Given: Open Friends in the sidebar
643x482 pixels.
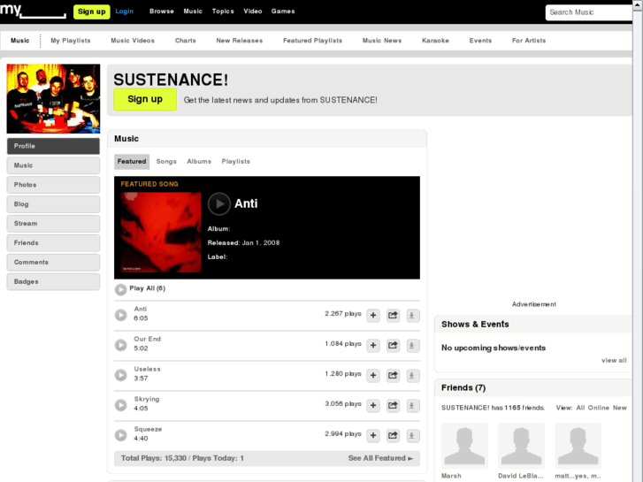Looking at the screenshot, I should coord(53,243).
